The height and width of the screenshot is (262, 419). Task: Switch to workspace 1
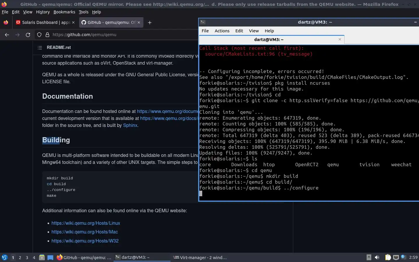[13, 258]
